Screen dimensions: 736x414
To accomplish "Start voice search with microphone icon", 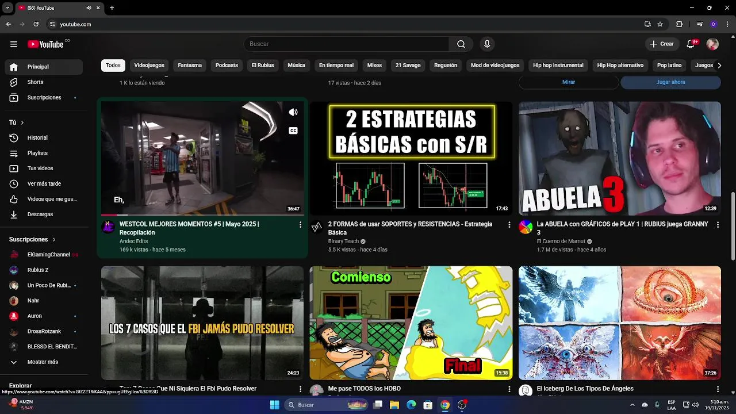I will (x=487, y=44).
